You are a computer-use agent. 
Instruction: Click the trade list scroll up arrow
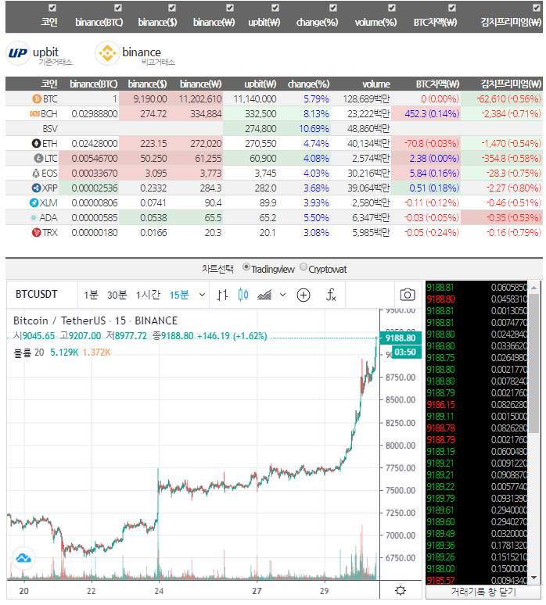534,288
